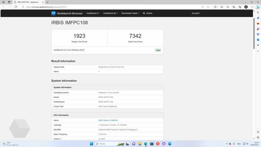261x147 pixels.
Task: Open the AMD Ryzen 9 5900HX link
Action: point(108,120)
